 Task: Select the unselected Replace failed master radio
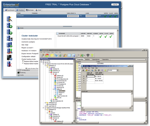(23, 63)
